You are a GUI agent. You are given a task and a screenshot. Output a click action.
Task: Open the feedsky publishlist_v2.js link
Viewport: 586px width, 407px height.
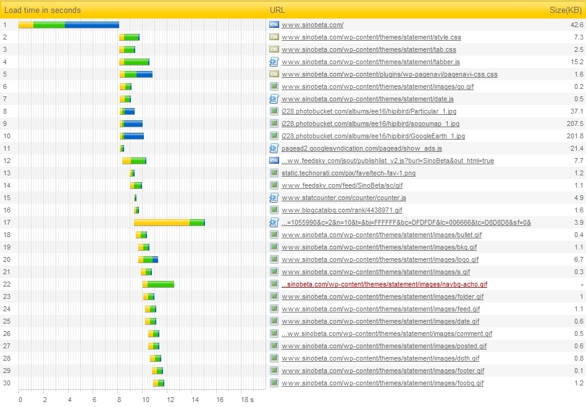tap(388, 161)
